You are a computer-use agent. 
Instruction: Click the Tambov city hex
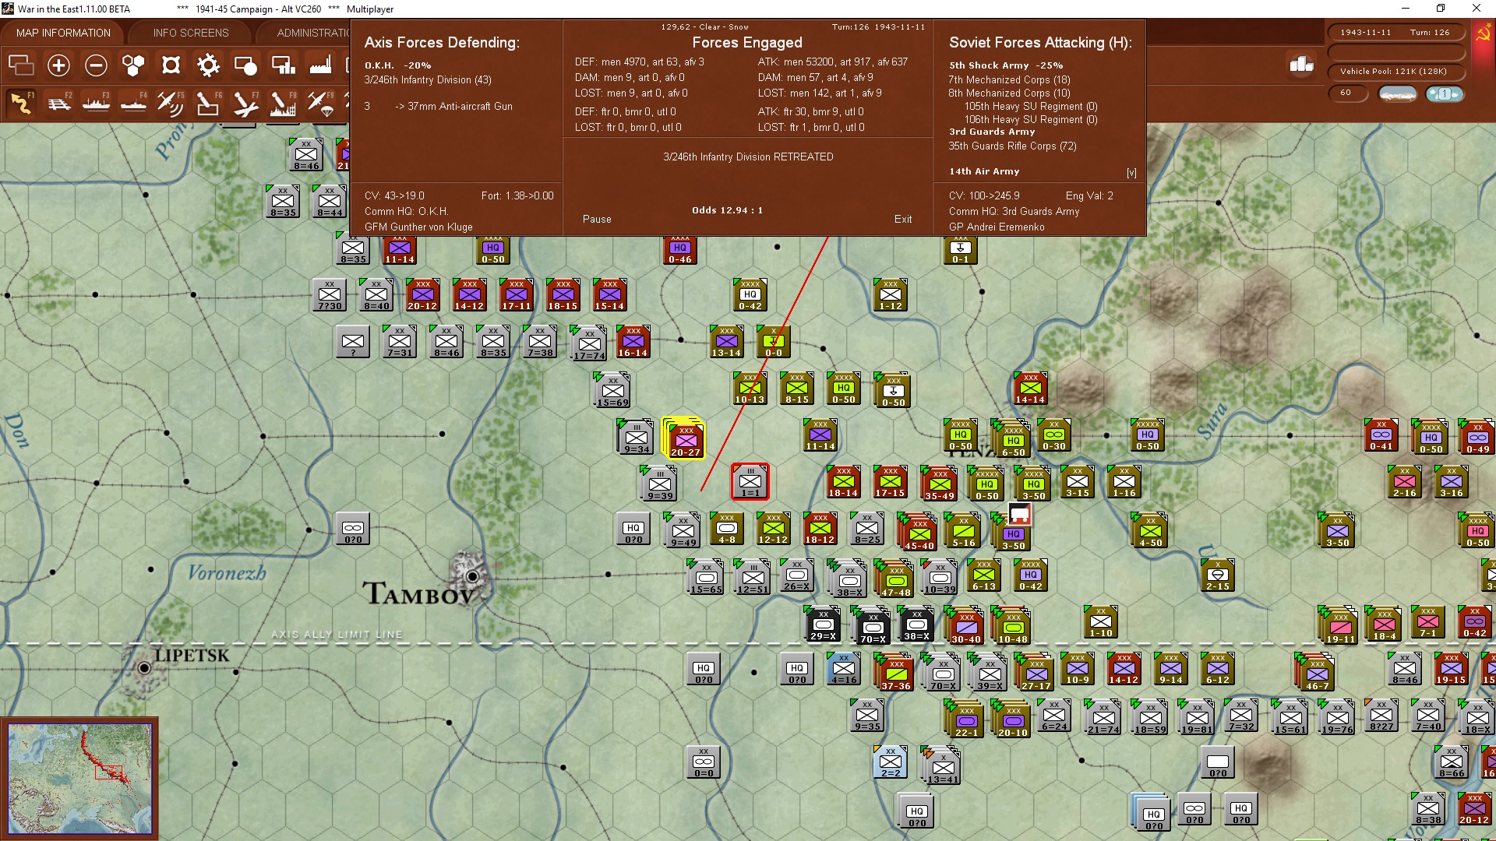click(472, 576)
